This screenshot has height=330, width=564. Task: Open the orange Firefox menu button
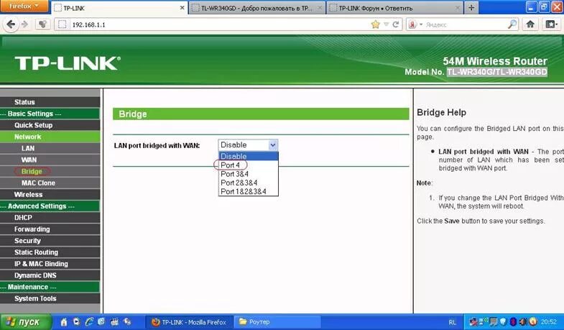coord(24,6)
